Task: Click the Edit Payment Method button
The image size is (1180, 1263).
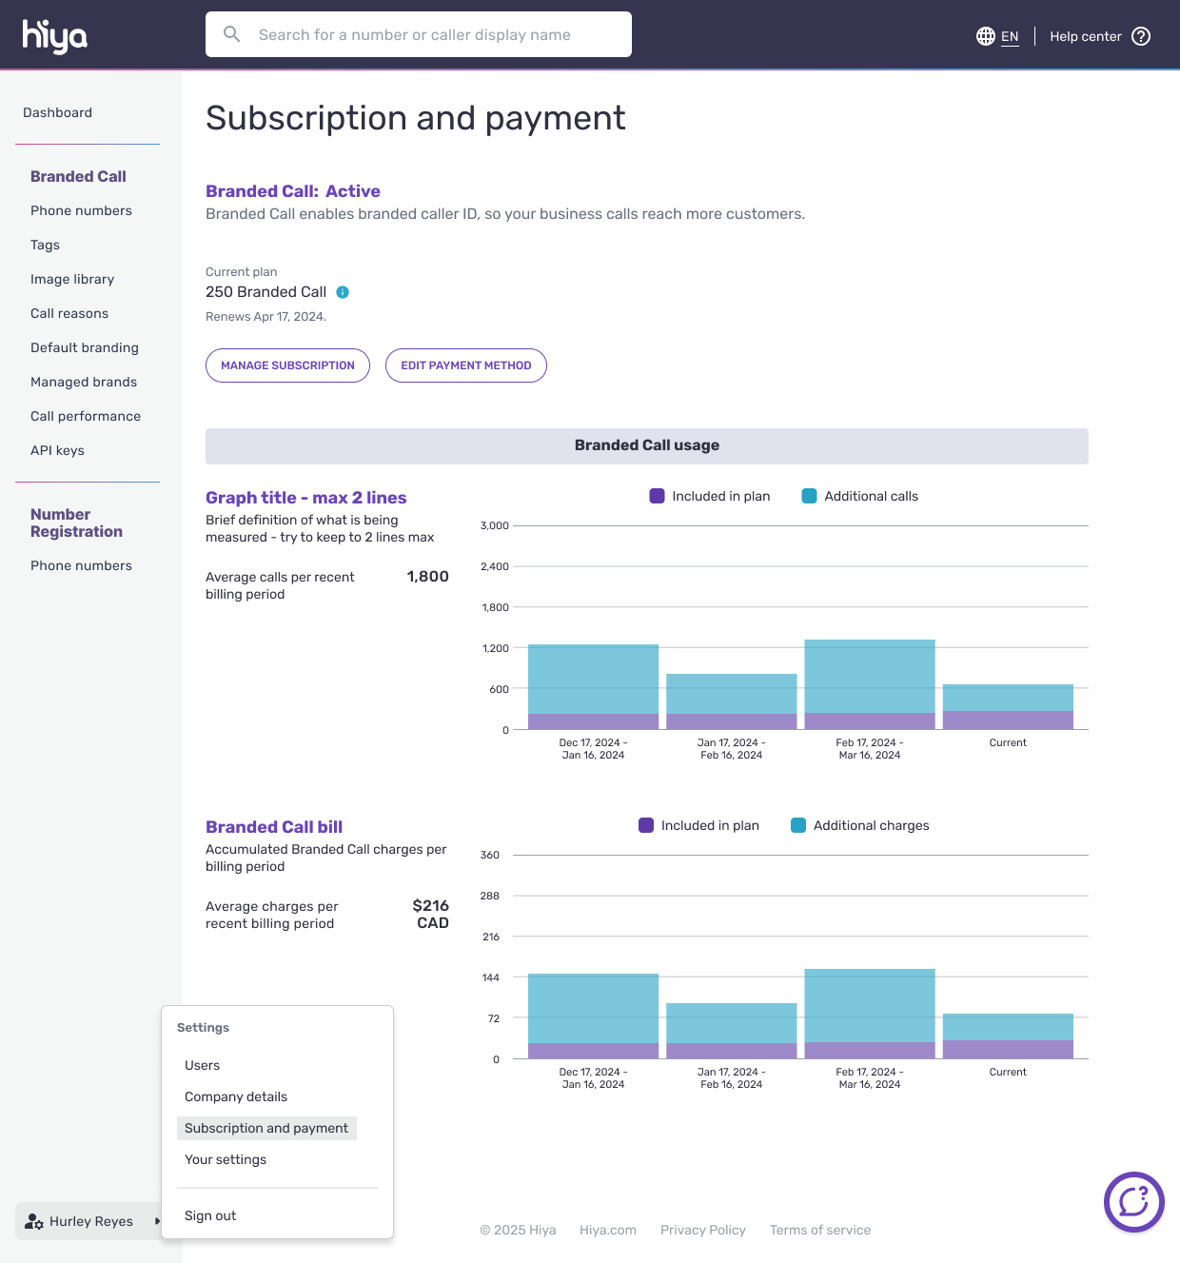Action: pos(465,365)
